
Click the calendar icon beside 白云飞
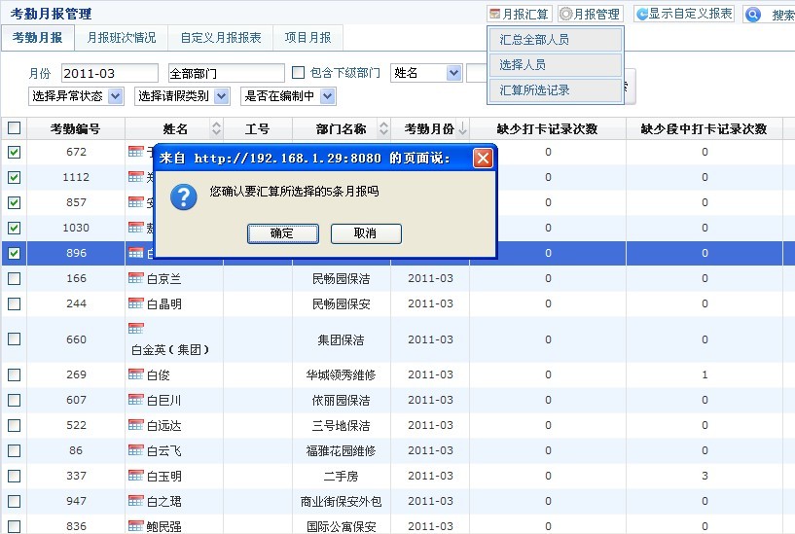[136, 450]
